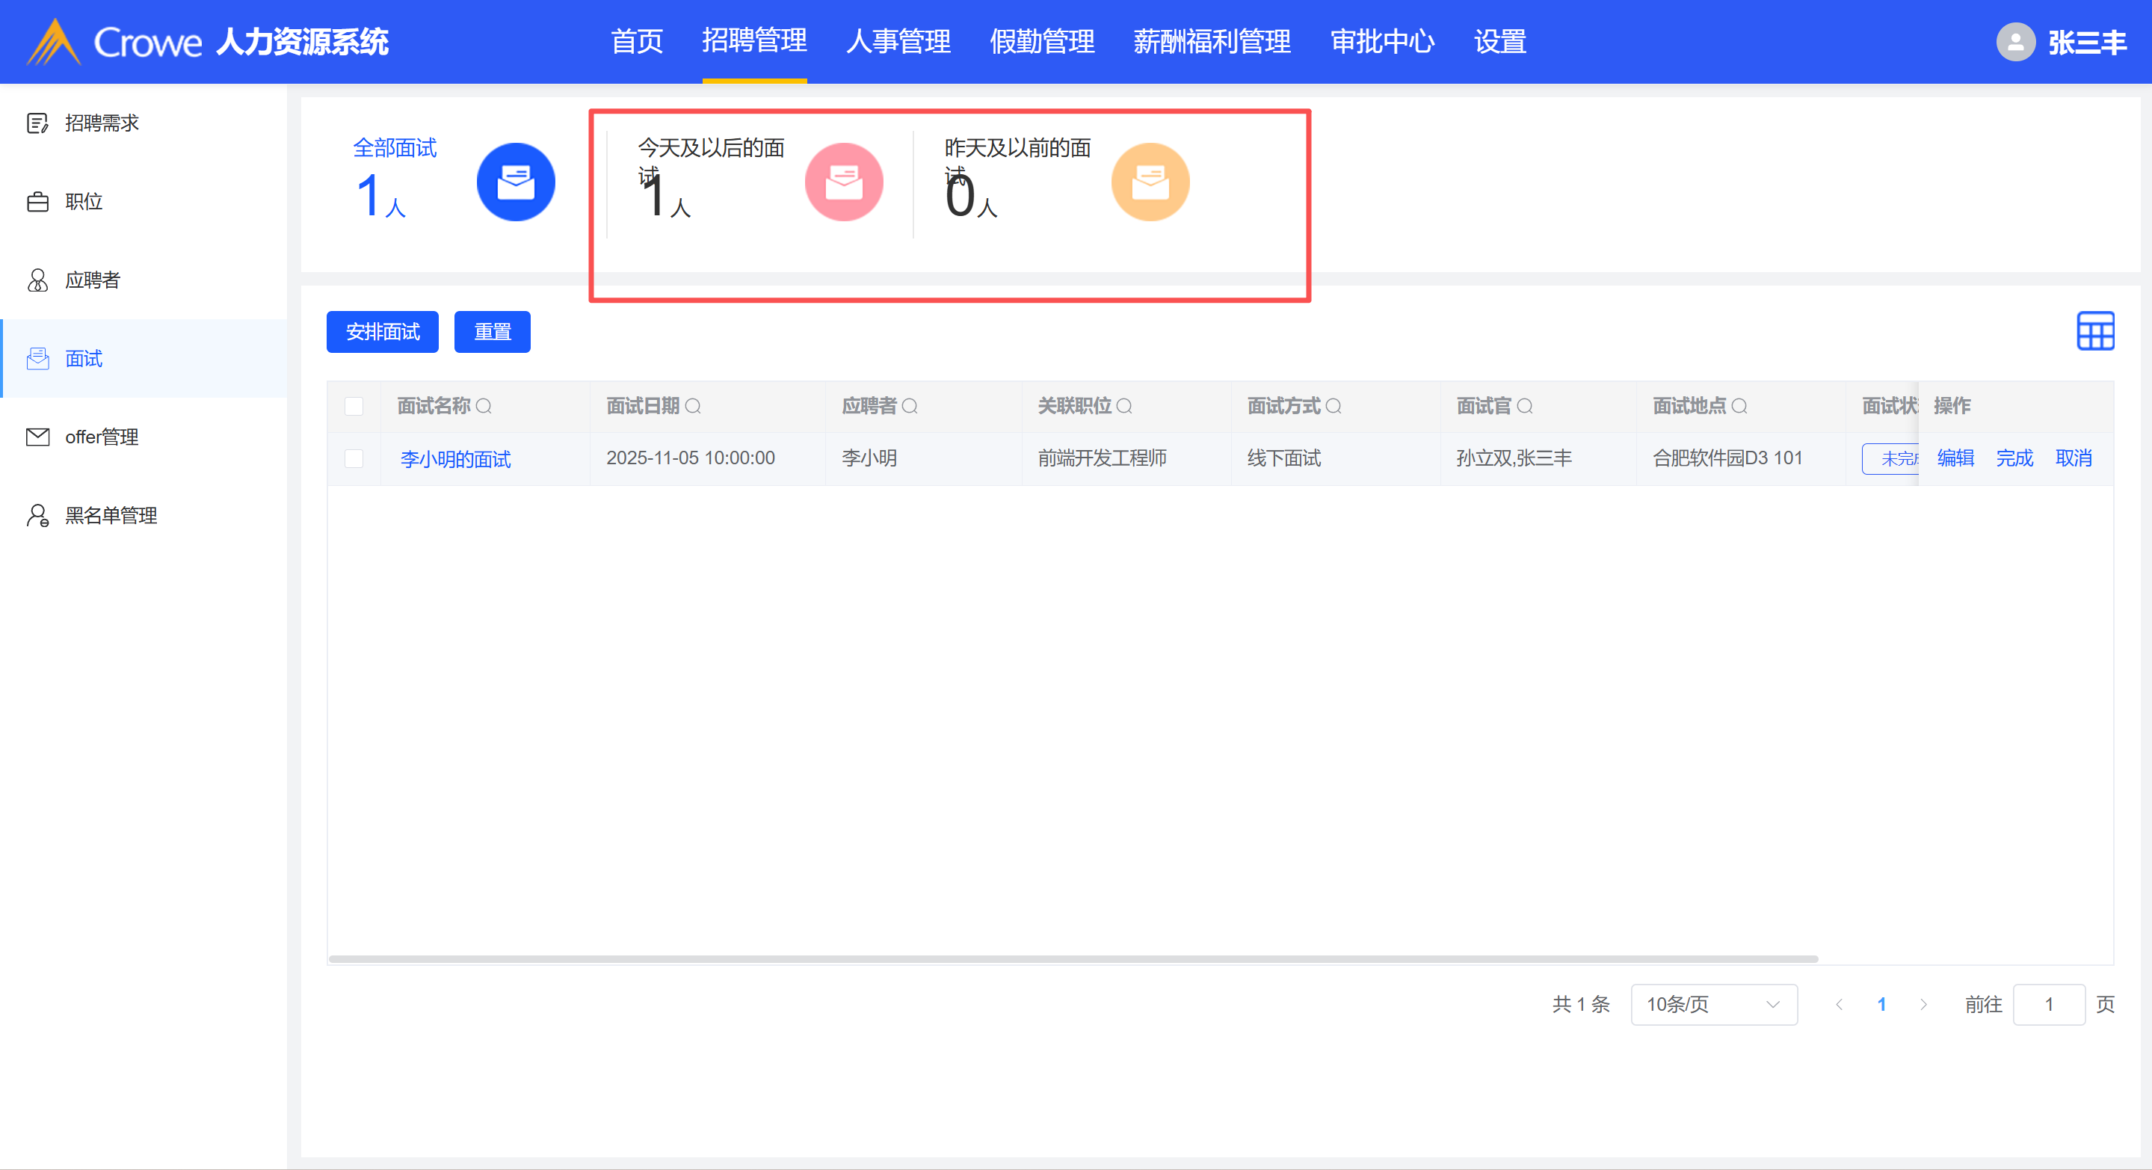This screenshot has width=2152, height=1170.
Task: Open the 李小明的面试 link
Action: point(455,459)
